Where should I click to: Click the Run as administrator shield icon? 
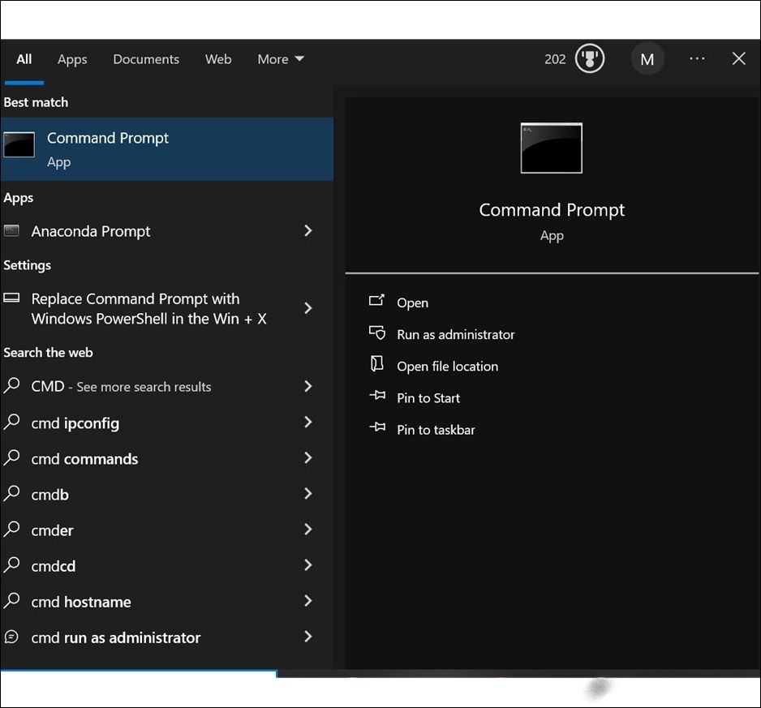click(x=377, y=333)
